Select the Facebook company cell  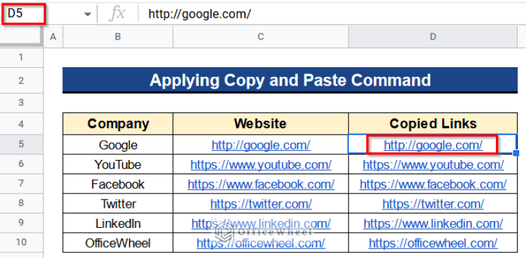118,184
